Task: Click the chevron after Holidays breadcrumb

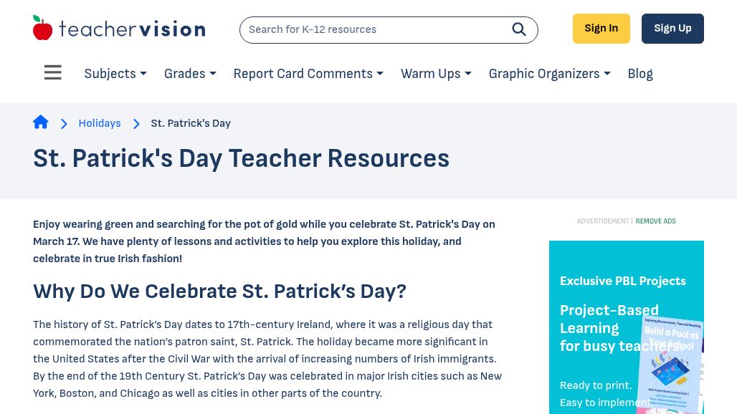Action: [x=136, y=123]
